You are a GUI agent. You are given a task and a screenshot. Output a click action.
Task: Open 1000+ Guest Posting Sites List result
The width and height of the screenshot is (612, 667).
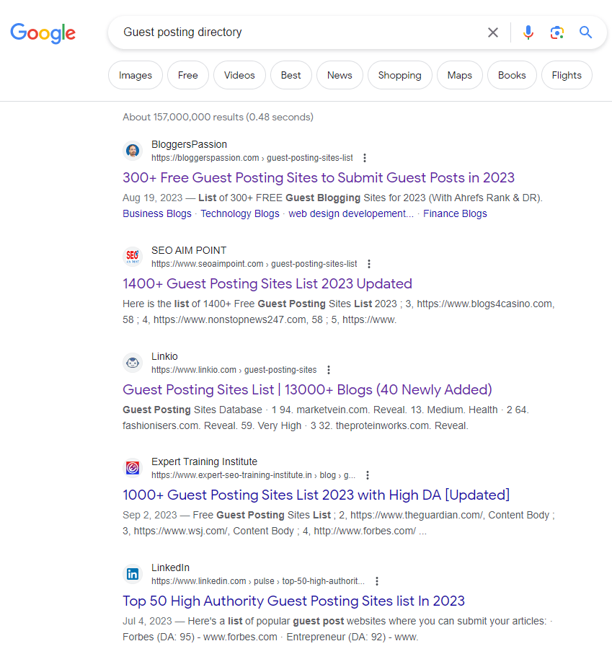click(x=316, y=495)
